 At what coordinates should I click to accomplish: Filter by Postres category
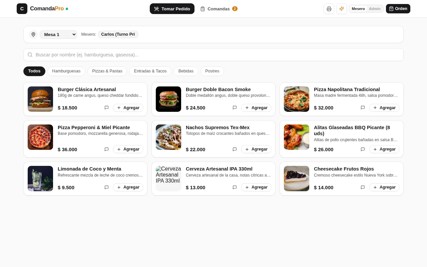(x=212, y=71)
